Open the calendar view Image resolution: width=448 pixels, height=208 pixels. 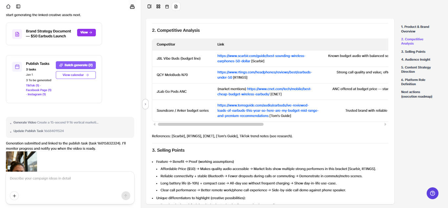(167, 6)
